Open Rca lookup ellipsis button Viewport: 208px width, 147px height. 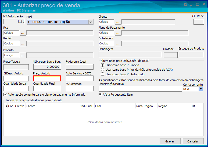[x=23, y=33]
